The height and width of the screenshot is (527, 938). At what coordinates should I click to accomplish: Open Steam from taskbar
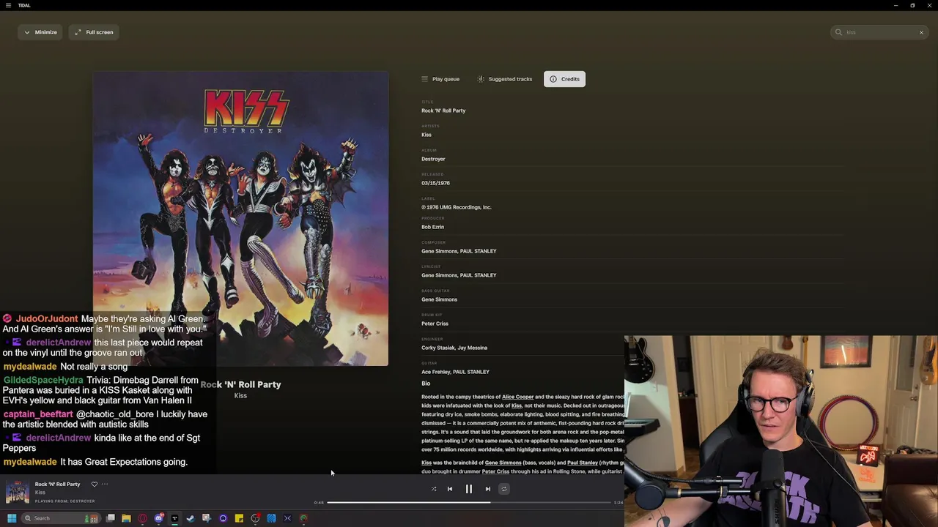[191, 518]
